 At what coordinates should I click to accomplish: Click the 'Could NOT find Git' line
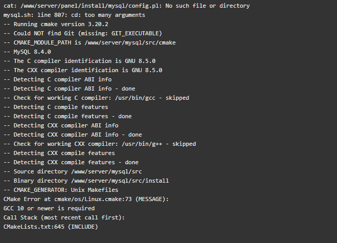click(x=83, y=33)
